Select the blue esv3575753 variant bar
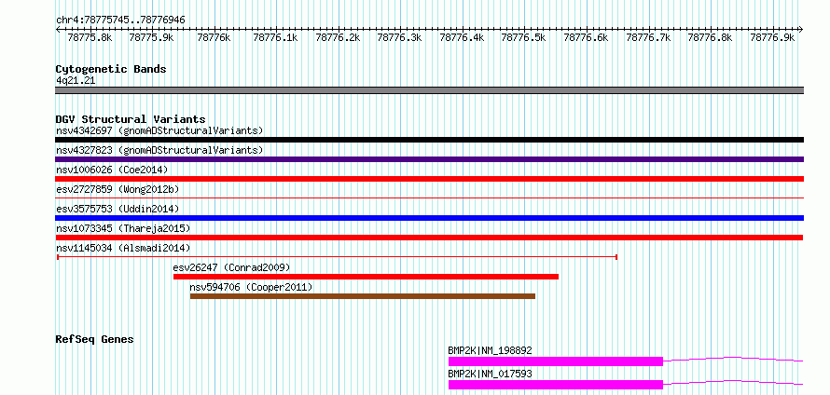This screenshot has height=395, width=830. click(429, 218)
